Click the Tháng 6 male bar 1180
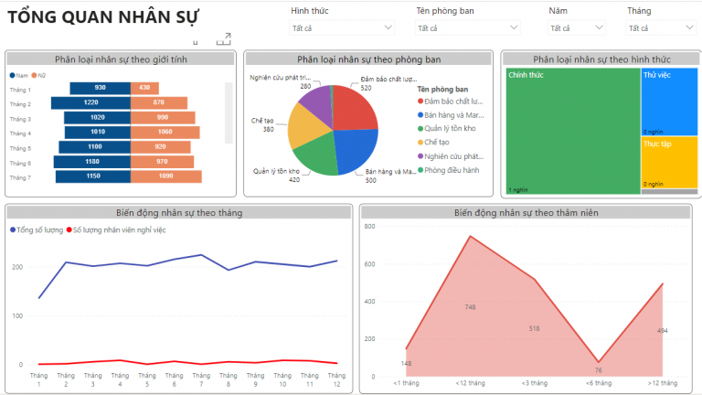702x395 pixels. [92, 162]
